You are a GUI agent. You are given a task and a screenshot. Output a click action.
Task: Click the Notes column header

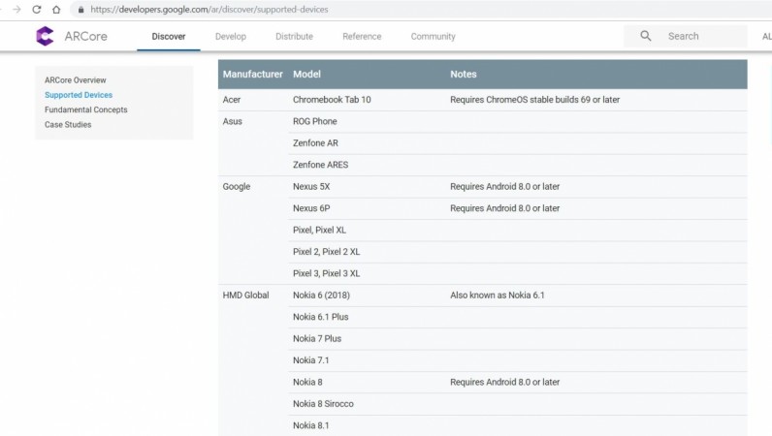(464, 75)
